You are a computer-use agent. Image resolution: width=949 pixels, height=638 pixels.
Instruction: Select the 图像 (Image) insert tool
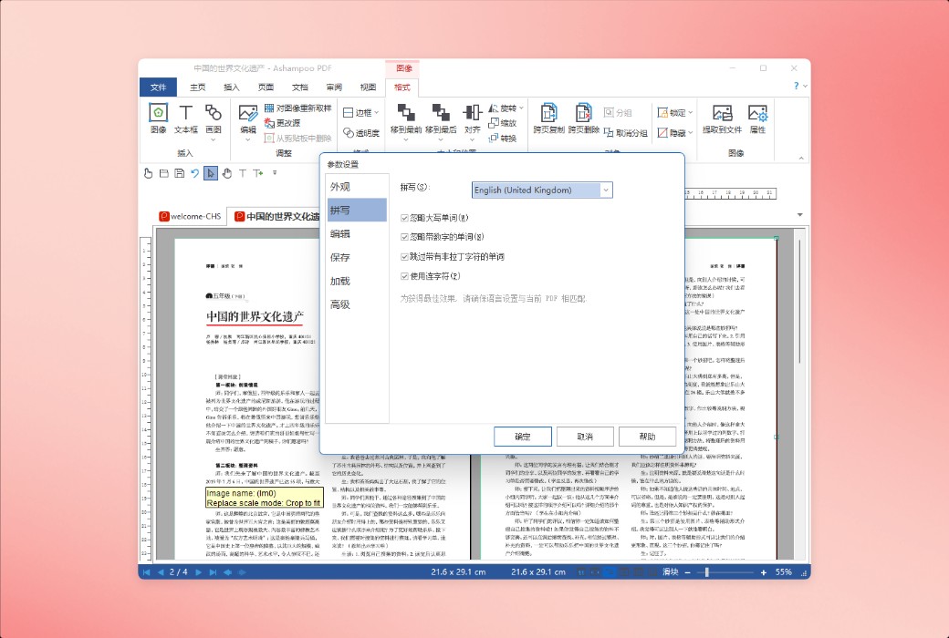click(x=158, y=114)
